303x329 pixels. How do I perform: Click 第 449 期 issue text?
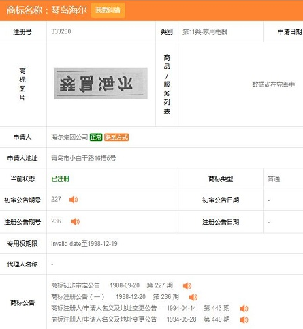pyautogui.click(x=217, y=319)
